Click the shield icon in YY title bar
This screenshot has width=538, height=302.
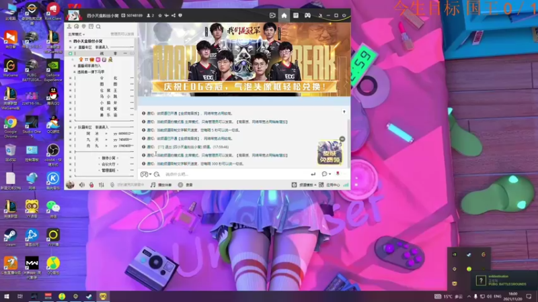click(x=180, y=15)
